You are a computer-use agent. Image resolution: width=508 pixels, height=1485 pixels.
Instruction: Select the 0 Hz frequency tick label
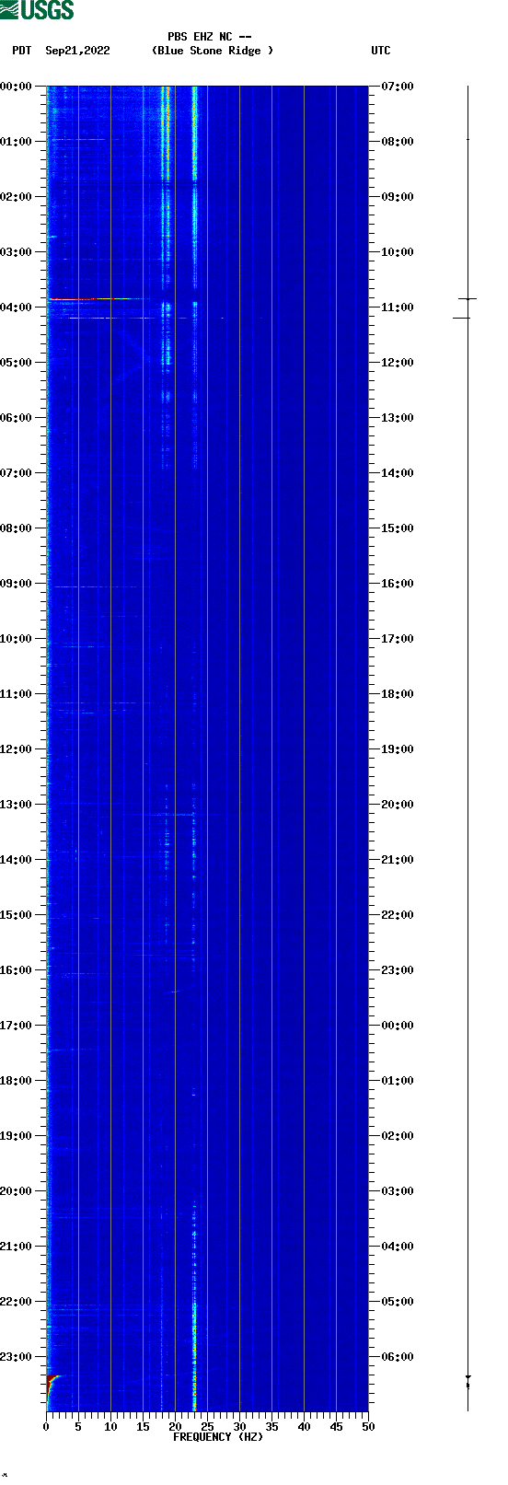46,1427
